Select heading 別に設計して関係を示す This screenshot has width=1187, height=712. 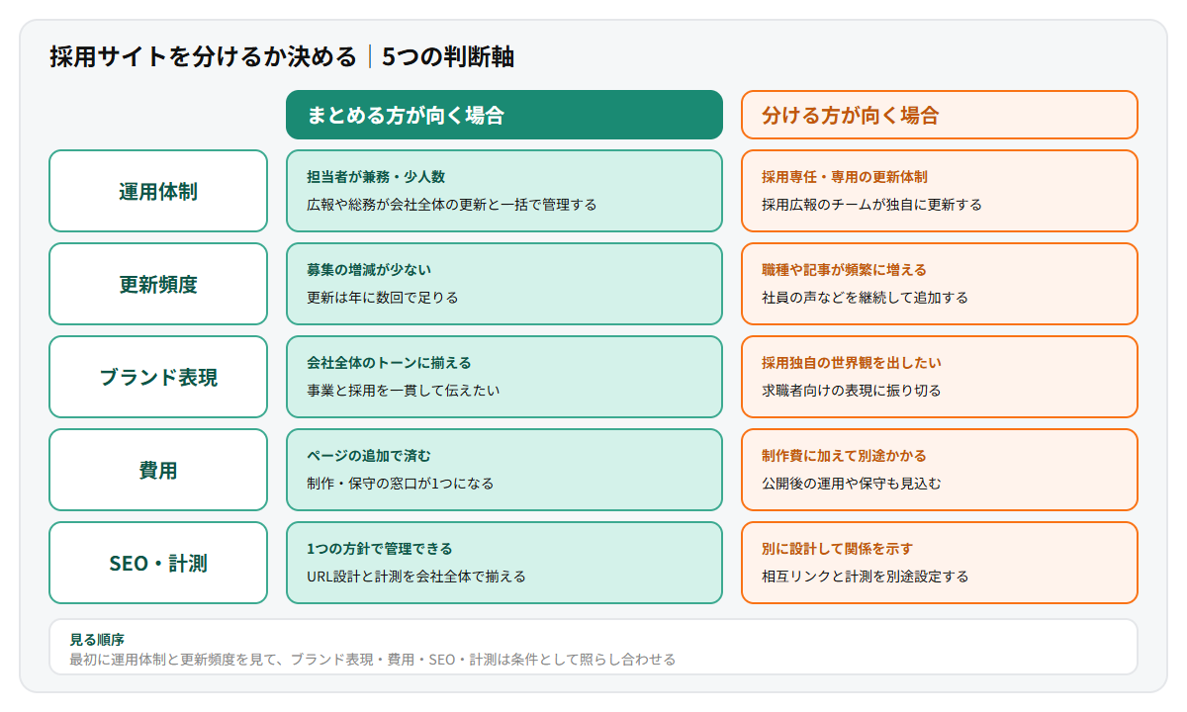pos(837,549)
